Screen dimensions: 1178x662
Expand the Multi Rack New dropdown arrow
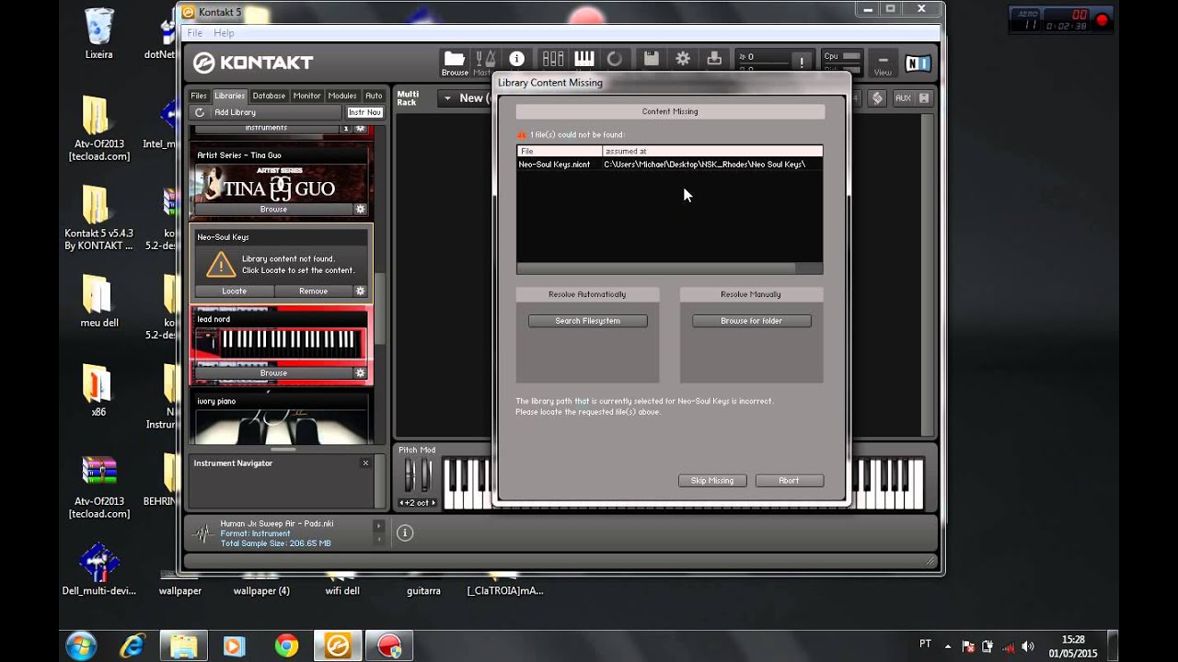coord(447,98)
